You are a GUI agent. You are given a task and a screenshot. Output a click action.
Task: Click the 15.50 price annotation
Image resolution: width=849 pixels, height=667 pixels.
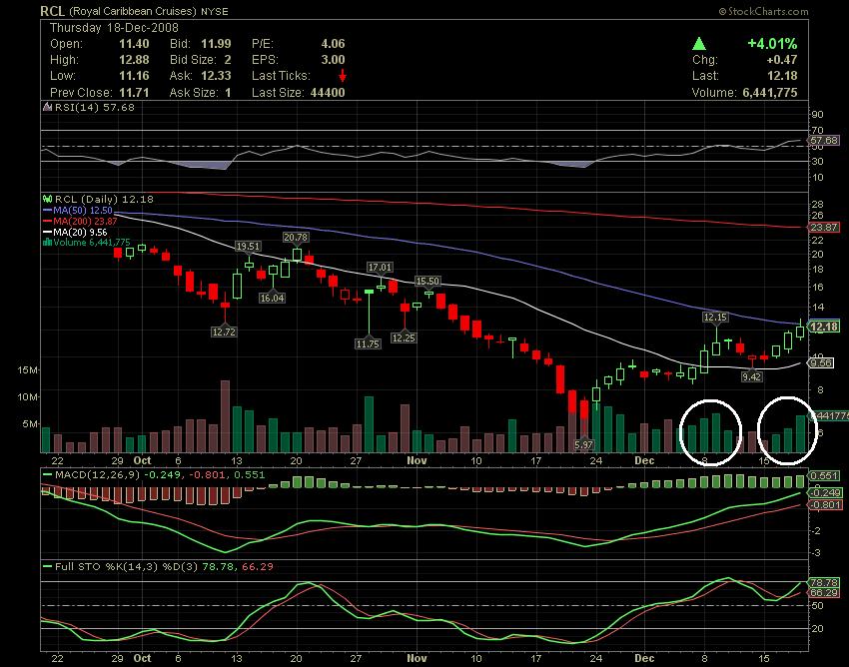pyautogui.click(x=427, y=281)
